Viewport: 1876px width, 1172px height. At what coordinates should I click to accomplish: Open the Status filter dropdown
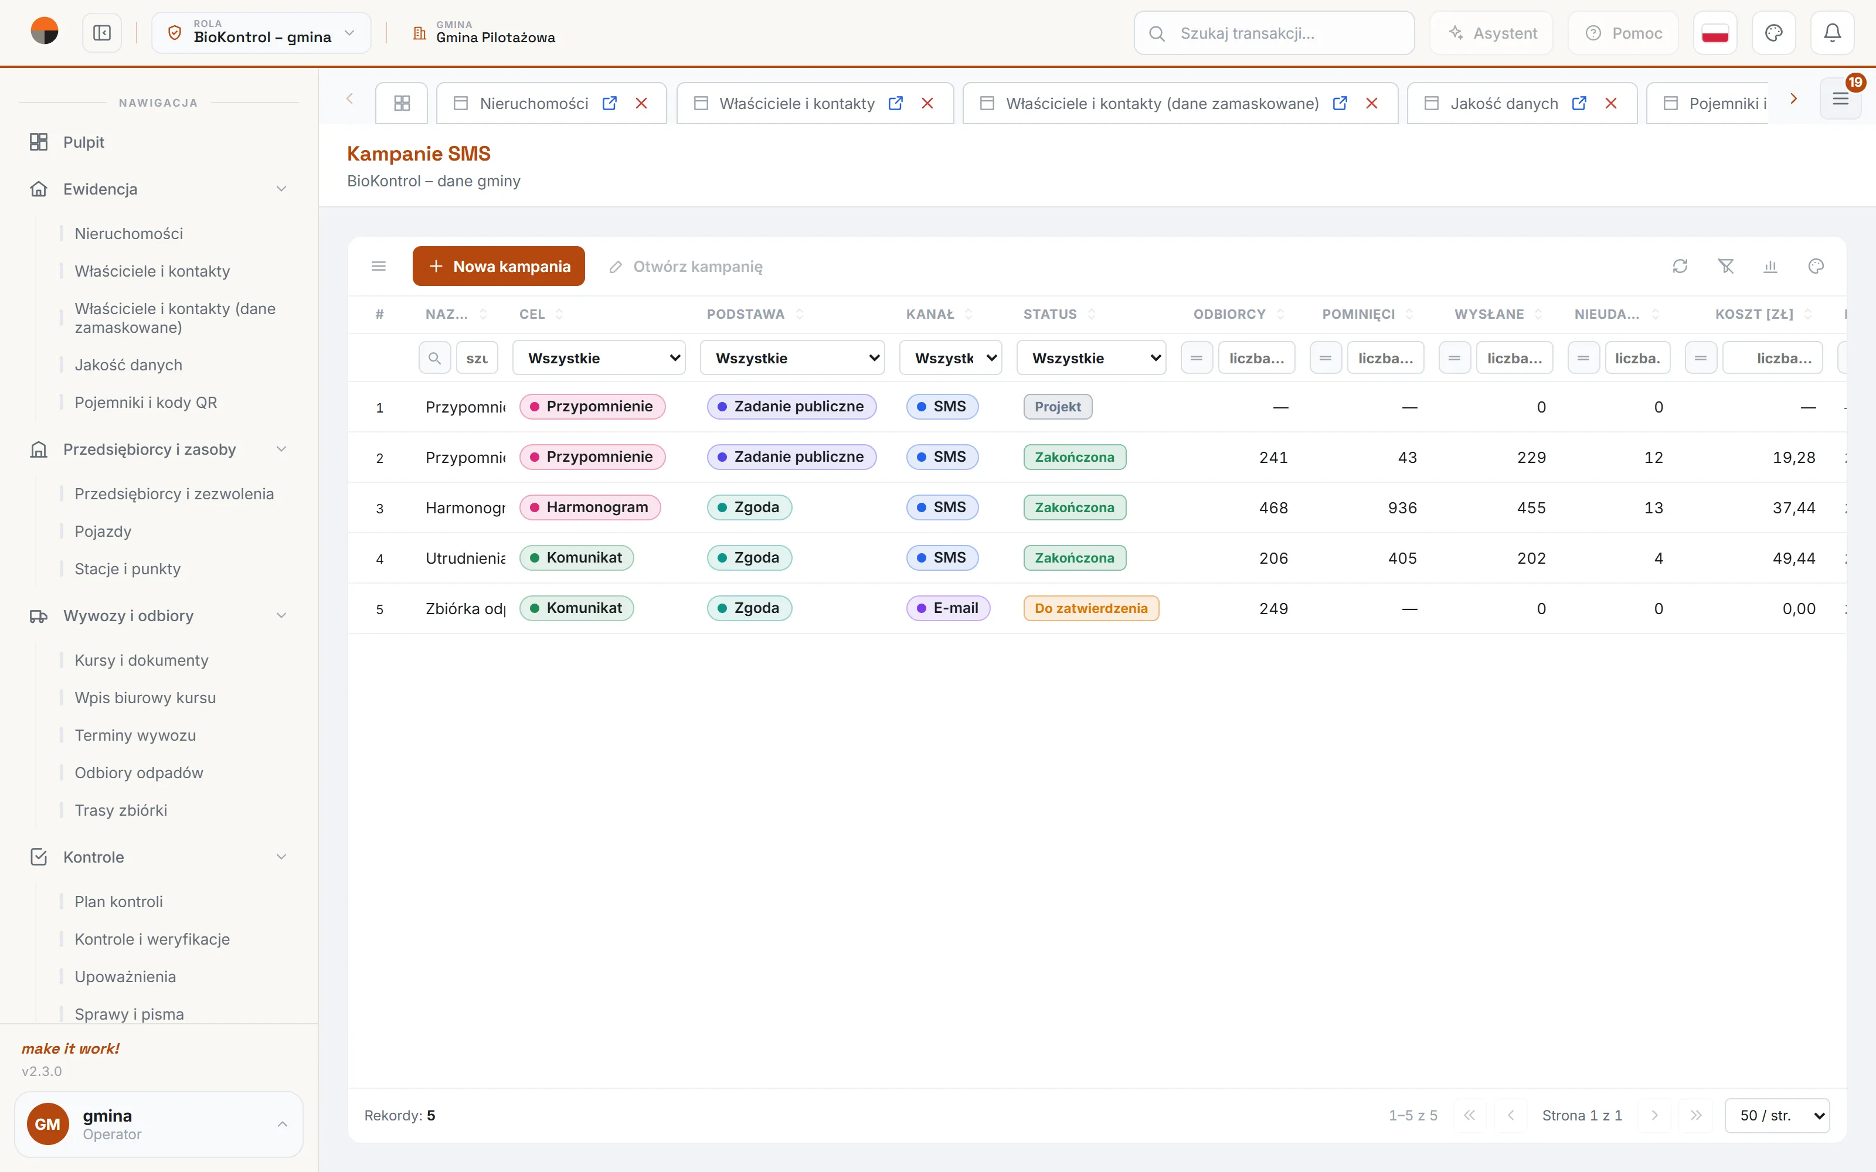(1092, 358)
